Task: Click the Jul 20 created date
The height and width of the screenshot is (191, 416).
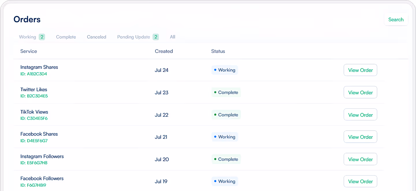Action: tap(162, 160)
